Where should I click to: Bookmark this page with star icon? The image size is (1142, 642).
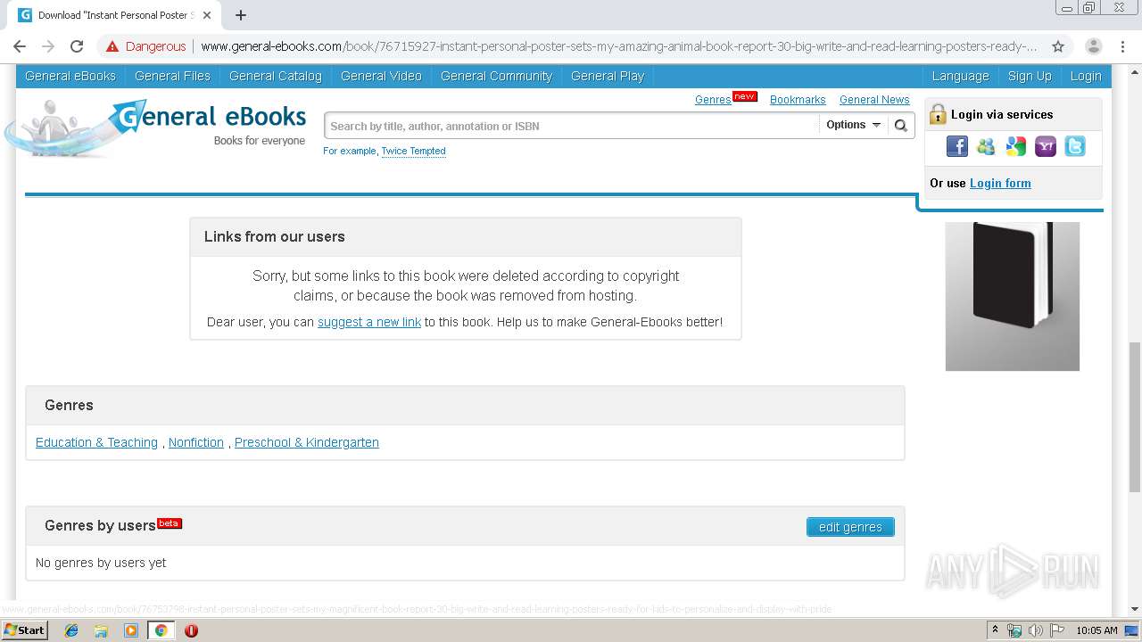(x=1058, y=46)
